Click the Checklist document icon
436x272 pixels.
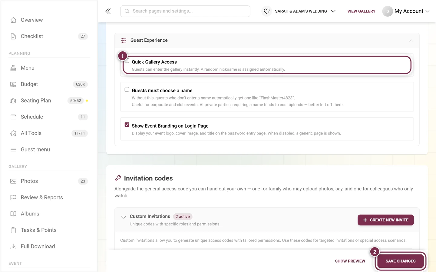(13, 36)
